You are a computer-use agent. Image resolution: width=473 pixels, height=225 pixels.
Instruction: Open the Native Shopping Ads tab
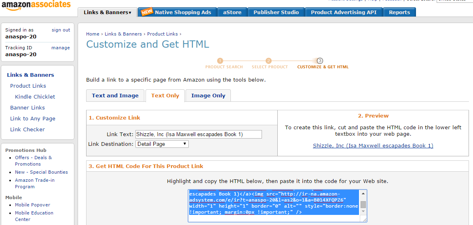(177, 13)
